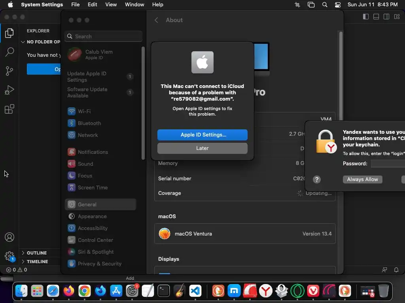Viewport: 405px width, 303px height.
Task: Click the Apple ID Settings… button
Action: [x=202, y=135]
